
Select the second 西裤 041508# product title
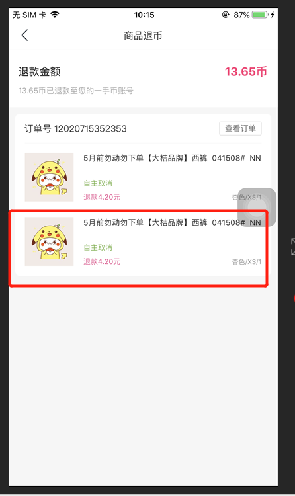[172, 222]
